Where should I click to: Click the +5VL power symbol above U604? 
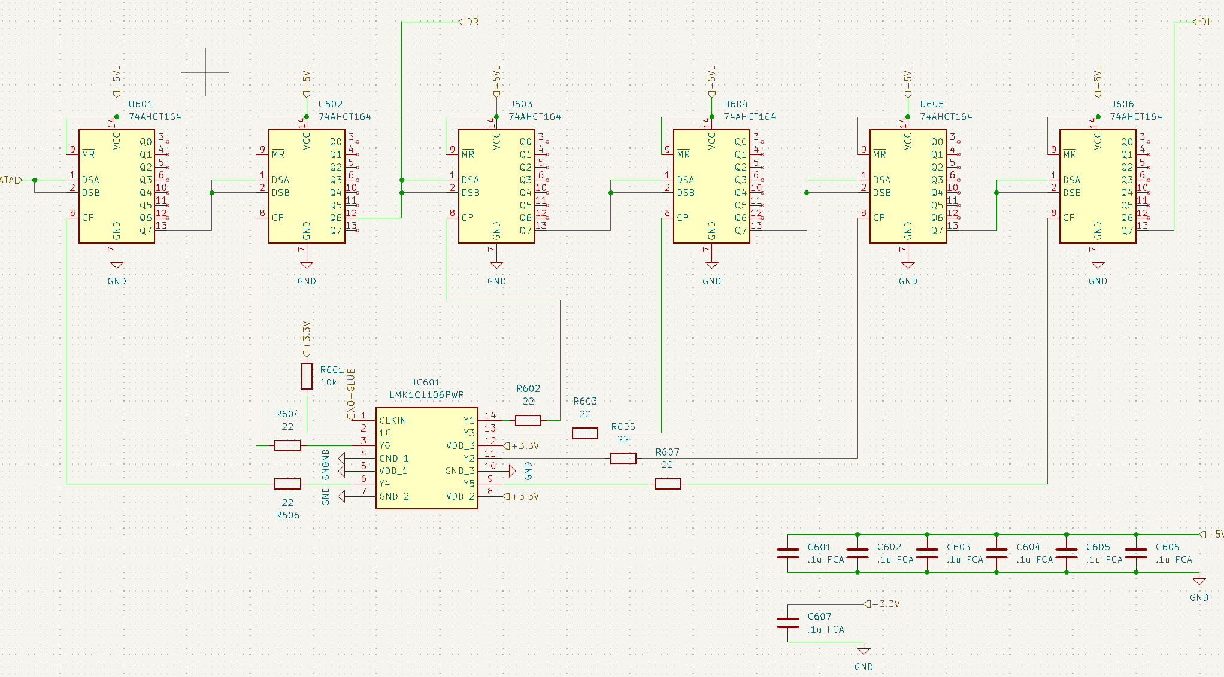[x=711, y=81]
